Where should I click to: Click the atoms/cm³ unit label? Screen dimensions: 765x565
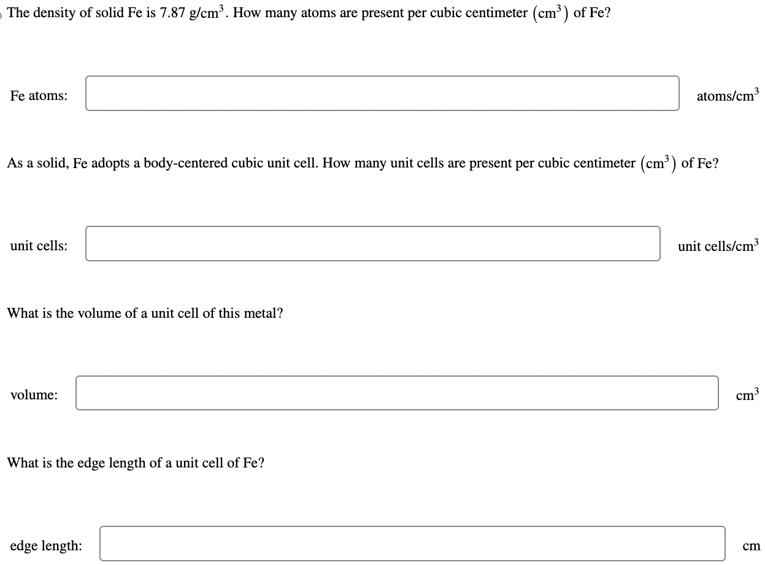tap(728, 96)
